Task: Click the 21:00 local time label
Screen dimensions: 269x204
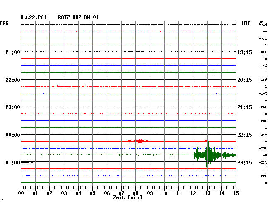Action: (x=13, y=52)
